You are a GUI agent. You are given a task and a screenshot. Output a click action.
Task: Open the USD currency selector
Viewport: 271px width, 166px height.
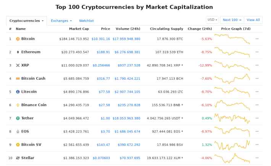coord(212,20)
